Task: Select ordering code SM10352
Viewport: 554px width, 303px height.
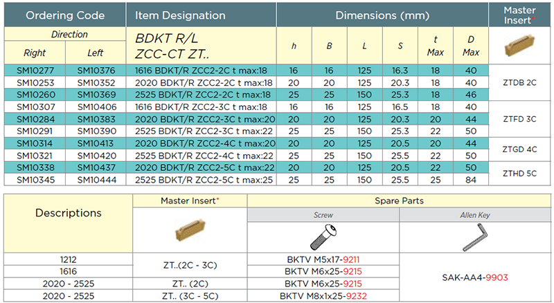Action: 96,82
